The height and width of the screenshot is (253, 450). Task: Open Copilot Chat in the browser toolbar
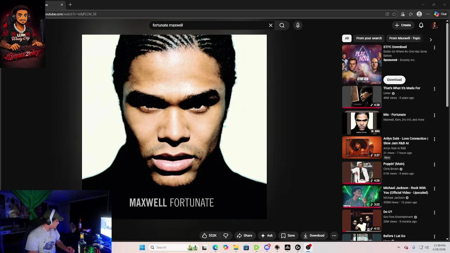tap(440, 14)
